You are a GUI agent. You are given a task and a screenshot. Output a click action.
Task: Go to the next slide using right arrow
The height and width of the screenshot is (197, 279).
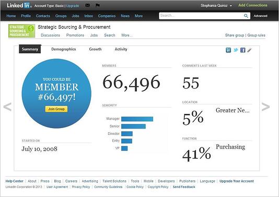(x=265, y=107)
